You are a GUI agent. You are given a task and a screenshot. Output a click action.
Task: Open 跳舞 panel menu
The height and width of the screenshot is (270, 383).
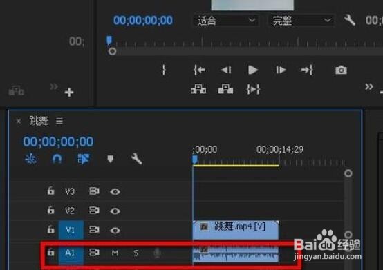point(59,121)
